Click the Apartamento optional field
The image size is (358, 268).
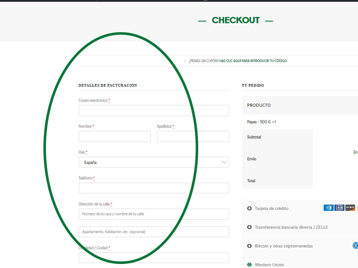tap(153, 231)
